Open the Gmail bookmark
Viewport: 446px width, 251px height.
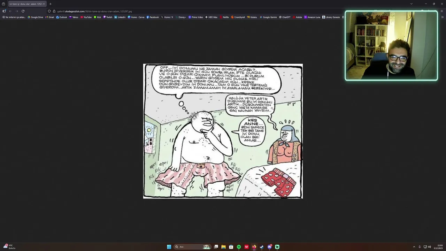click(x=49, y=17)
